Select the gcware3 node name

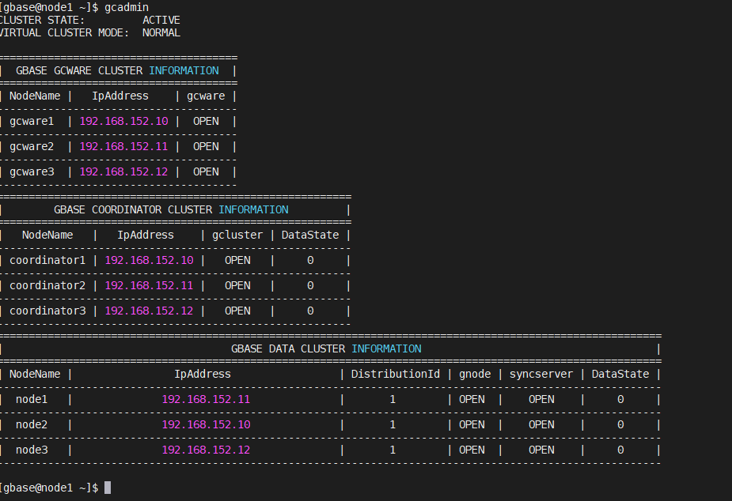pos(32,171)
